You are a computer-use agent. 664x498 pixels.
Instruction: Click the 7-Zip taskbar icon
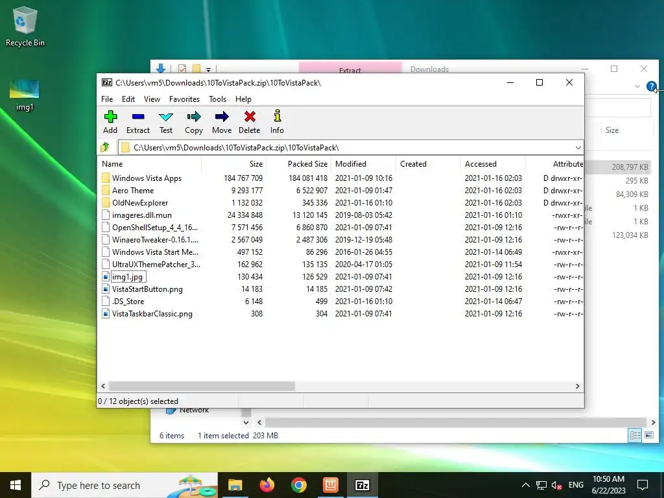pos(362,485)
